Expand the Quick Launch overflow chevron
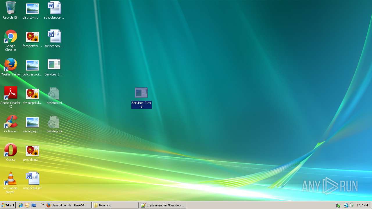This screenshot has width=372, height=209. (42, 204)
